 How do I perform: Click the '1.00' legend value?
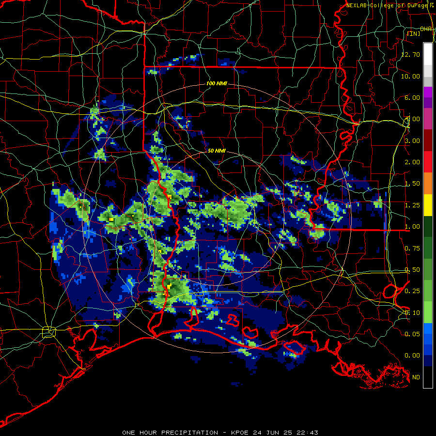(412, 227)
